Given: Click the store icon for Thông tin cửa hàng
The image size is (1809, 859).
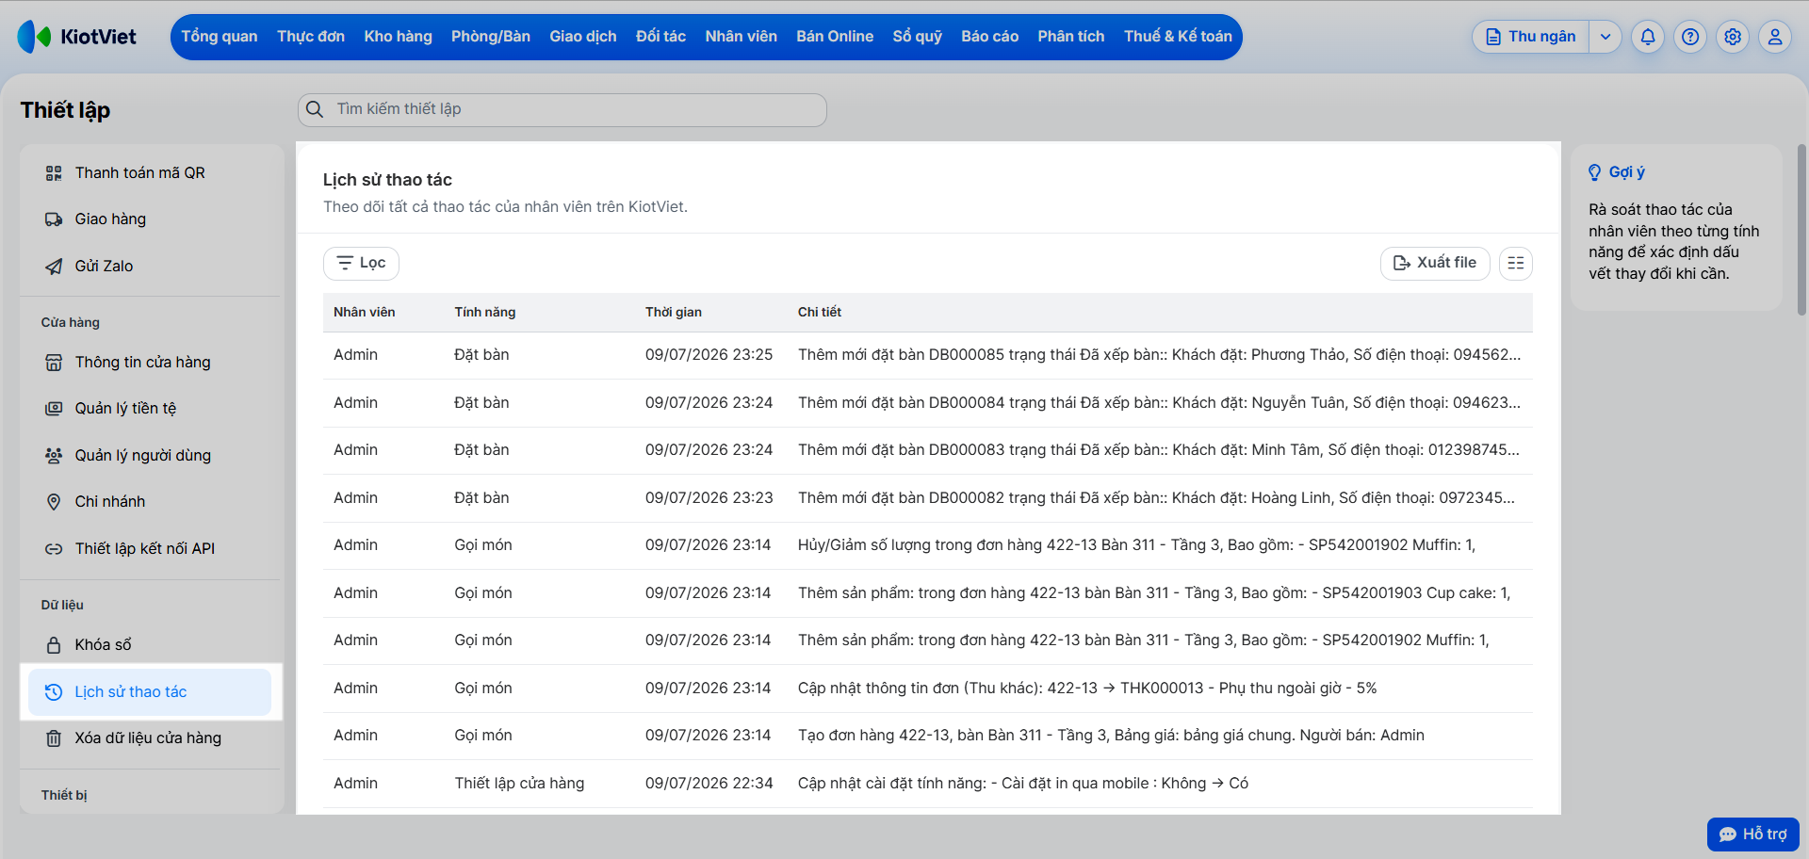Looking at the screenshot, I should pos(54,363).
